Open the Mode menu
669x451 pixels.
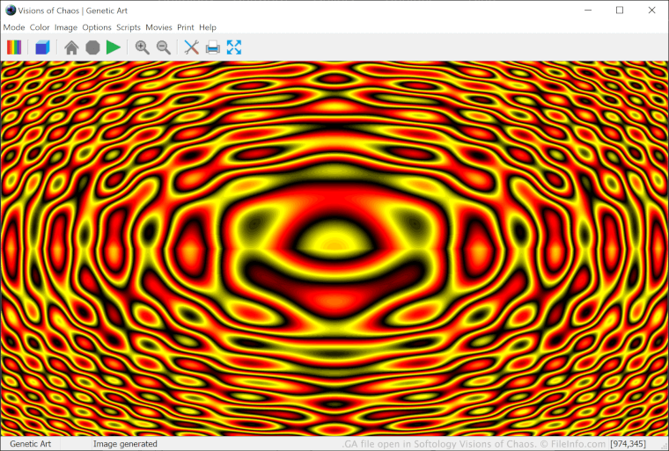[x=14, y=27]
